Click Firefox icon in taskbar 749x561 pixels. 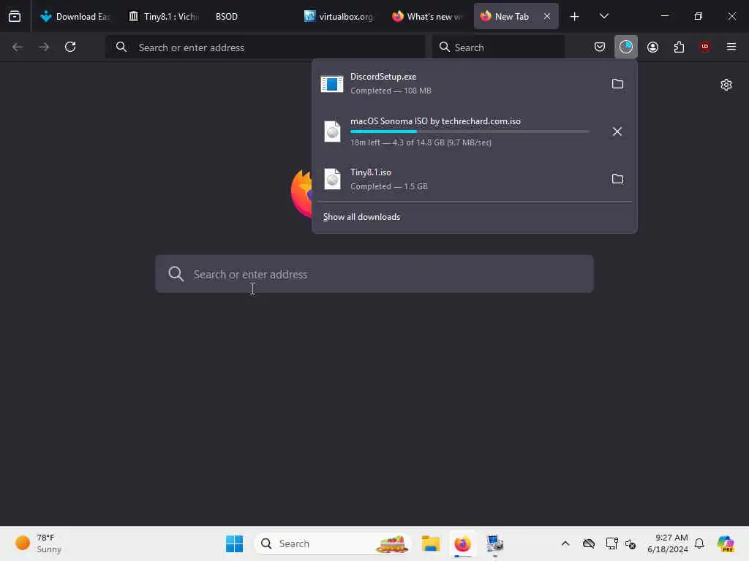click(462, 543)
